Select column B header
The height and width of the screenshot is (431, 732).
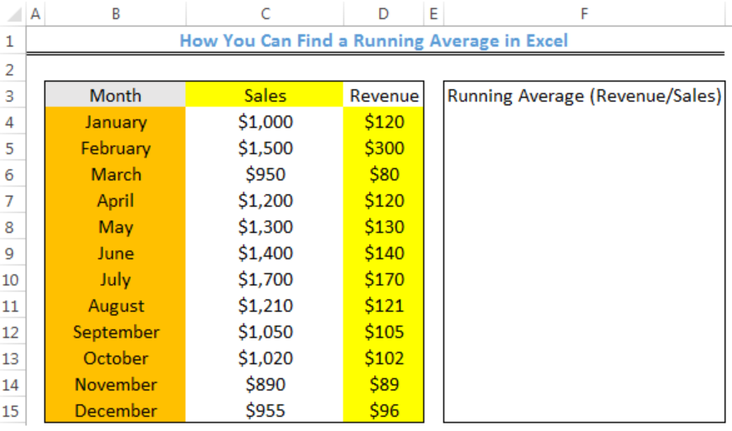(x=115, y=13)
